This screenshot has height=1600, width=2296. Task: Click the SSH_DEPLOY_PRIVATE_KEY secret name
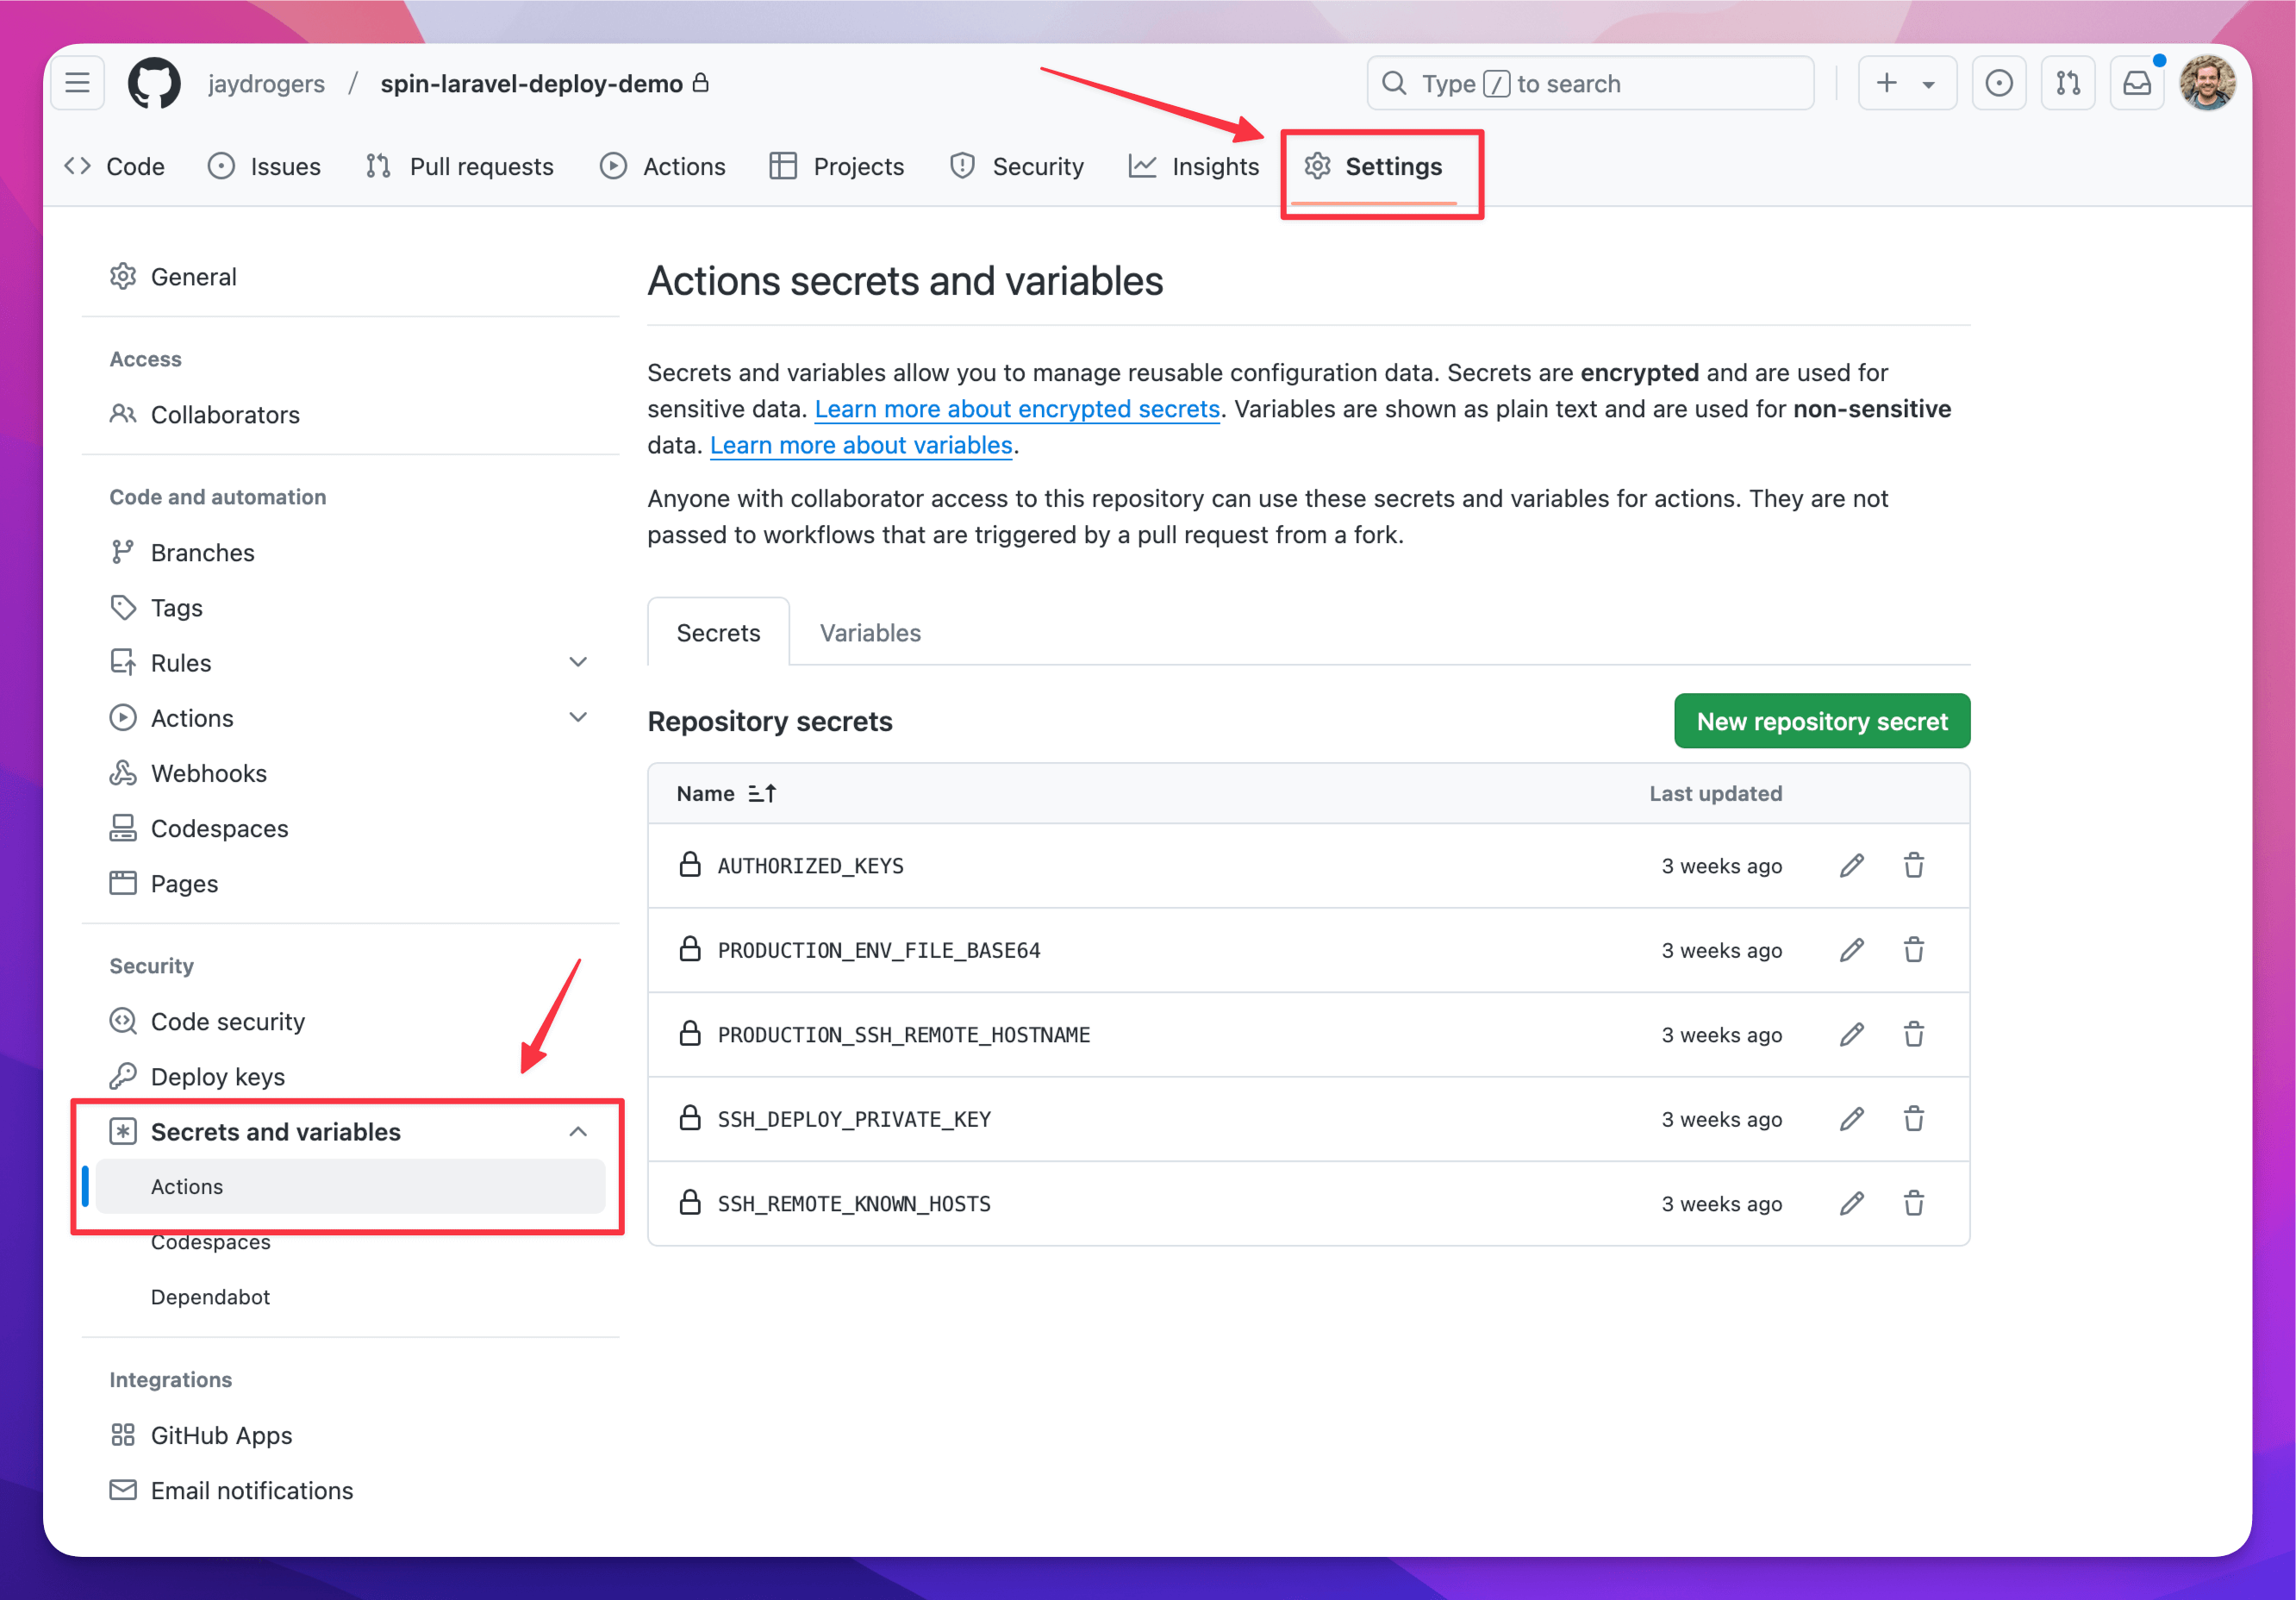[x=854, y=1119]
